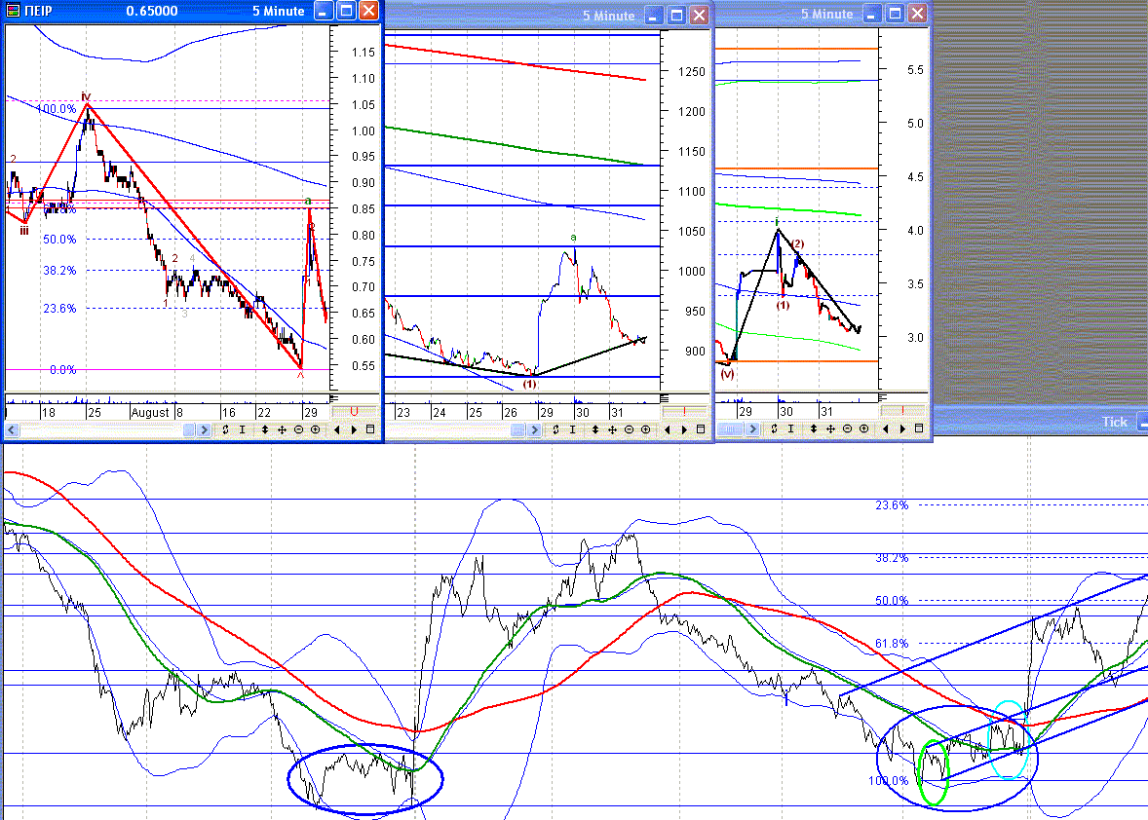Click scrollbar thumb in ΠΕΙΡ window
The width and height of the screenshot is (1148, 820).
point(189,429)
